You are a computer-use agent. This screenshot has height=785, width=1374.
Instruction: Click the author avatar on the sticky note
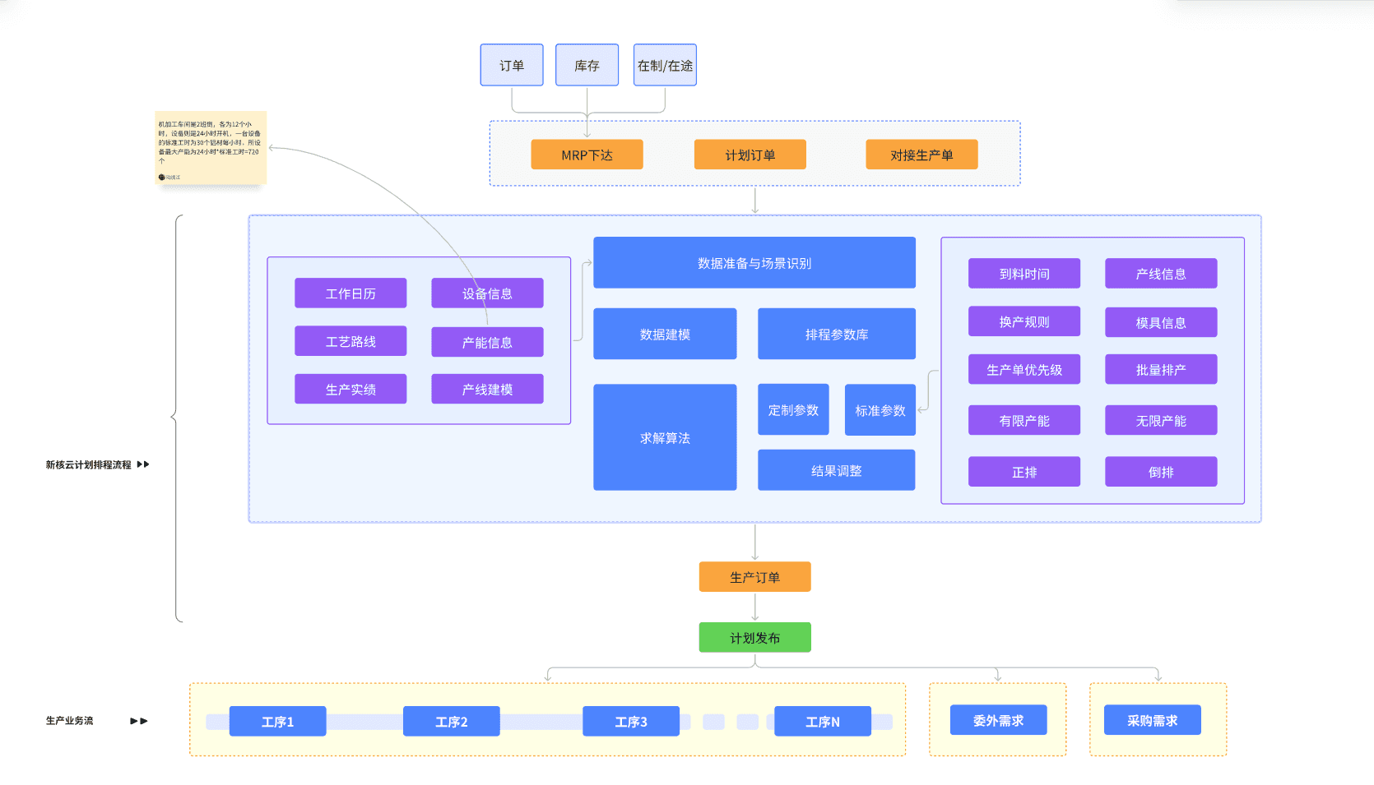click(x=162, y=177)
